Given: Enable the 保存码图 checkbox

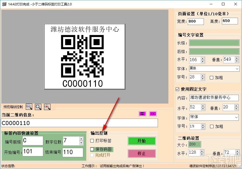Looking at the screenshot, I should tap(92, 149).
